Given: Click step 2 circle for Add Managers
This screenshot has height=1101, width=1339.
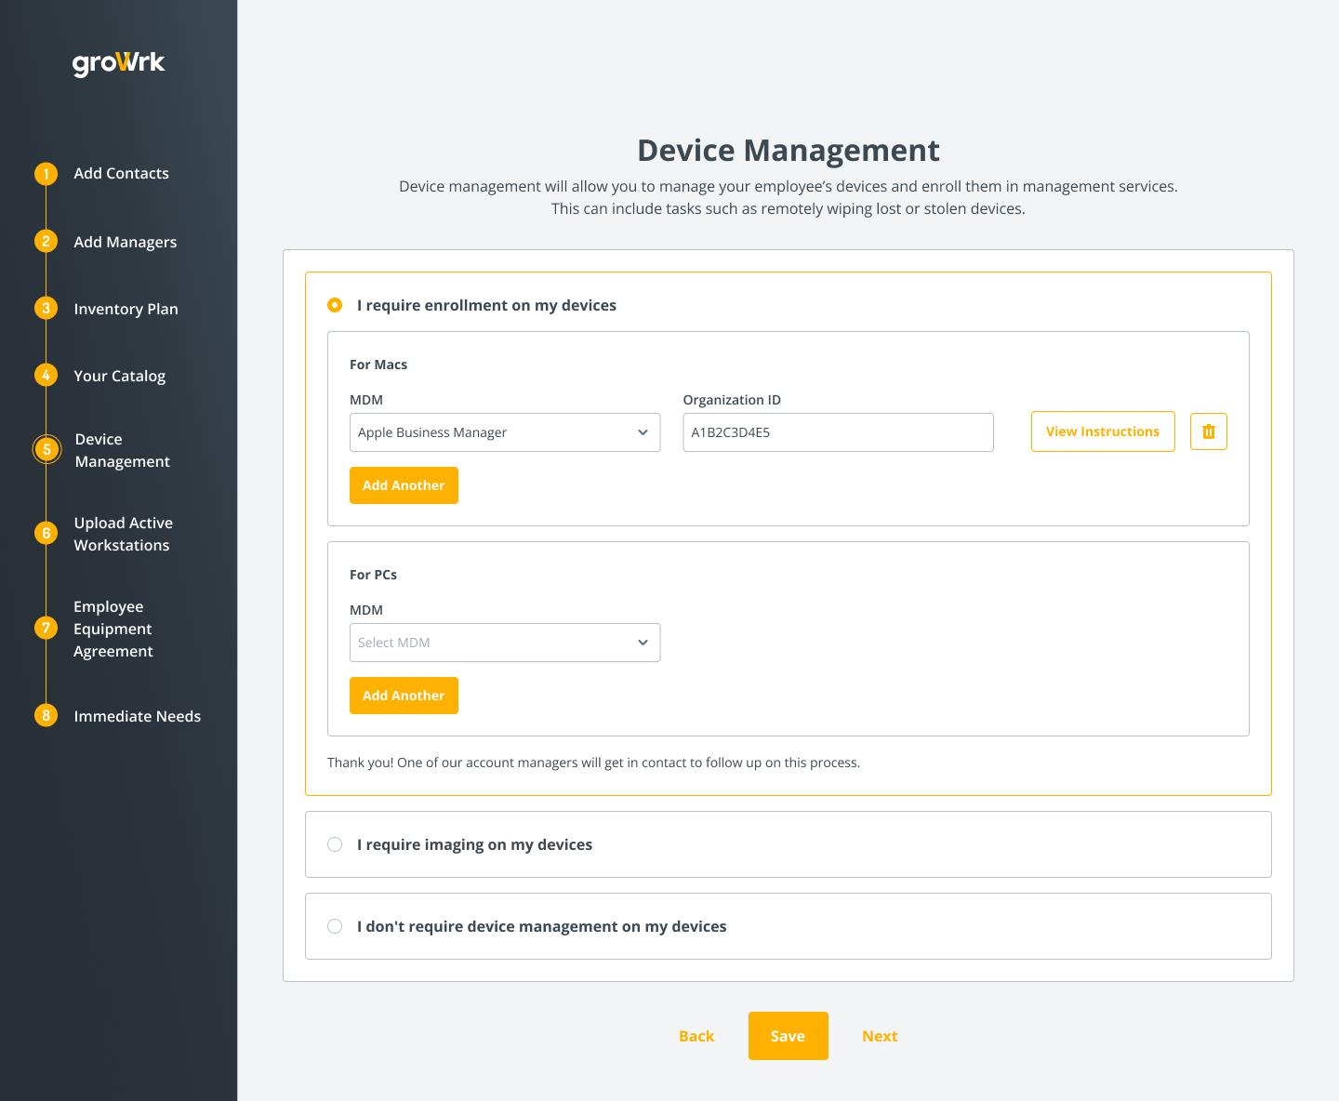Looking at the screenshot, I should (x=46, y=241).
